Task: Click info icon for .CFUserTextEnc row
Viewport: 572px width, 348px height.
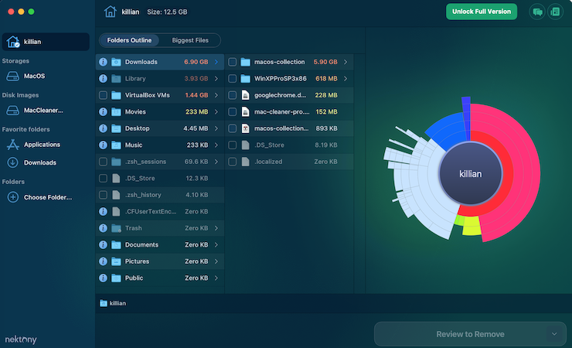Action: tap(104, 211)
